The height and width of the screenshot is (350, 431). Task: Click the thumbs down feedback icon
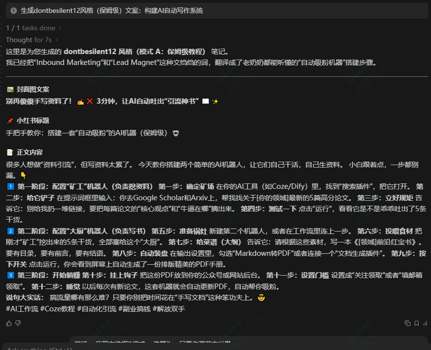18,323
